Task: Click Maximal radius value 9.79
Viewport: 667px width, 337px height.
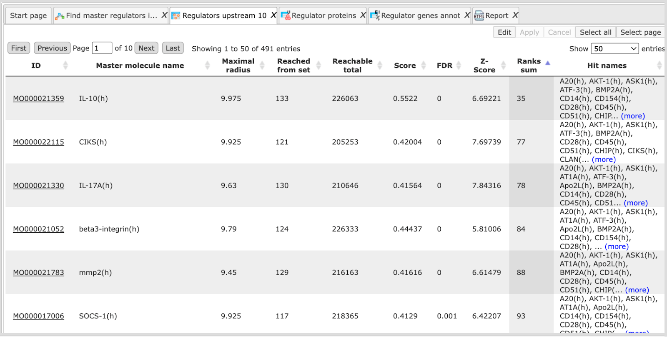Action: click(229, 229)
